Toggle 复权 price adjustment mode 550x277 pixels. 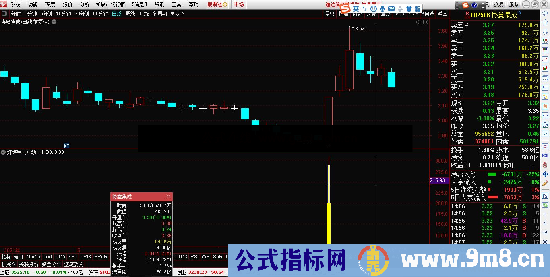click(x=329, y=14)
